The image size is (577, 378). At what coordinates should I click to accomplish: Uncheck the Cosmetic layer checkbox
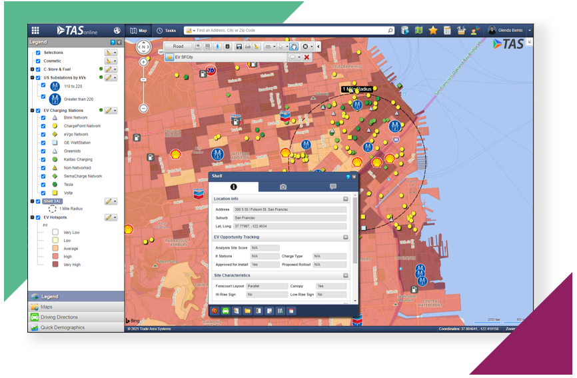[x=38, y=61]
